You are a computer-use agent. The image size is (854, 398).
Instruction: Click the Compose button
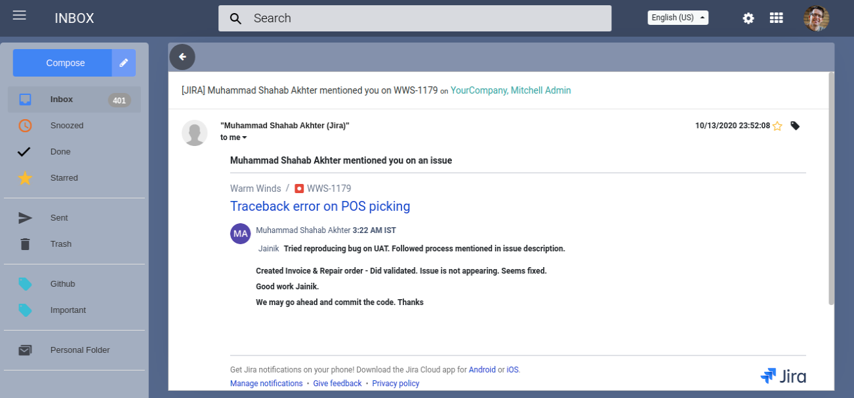(x=65, y=63)
